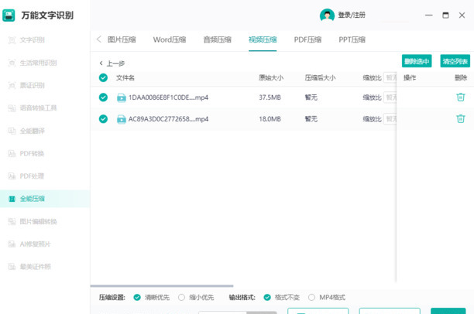Click the 37.5MB original size value

(x=270, y=97)
